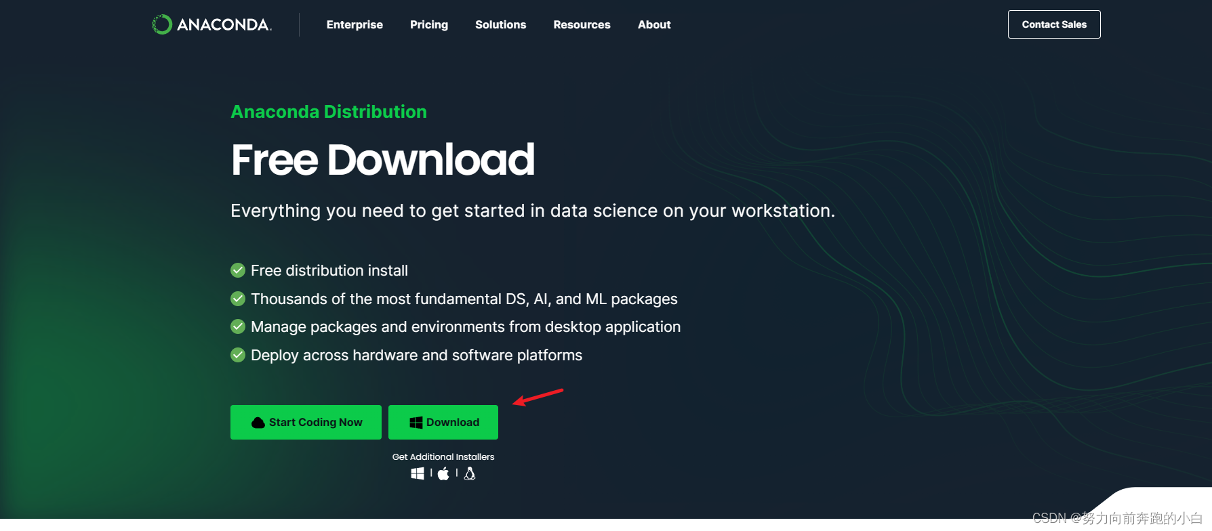Click the Anaconda logo in the header
This screenshot has height=531, width=1212.
[211, 24]
